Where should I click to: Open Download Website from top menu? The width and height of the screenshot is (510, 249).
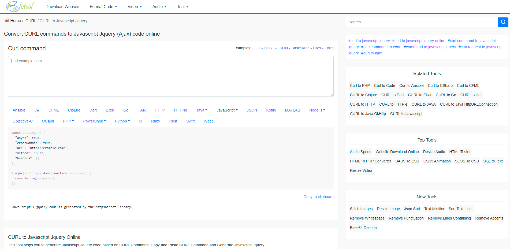(x=62, y=7)
